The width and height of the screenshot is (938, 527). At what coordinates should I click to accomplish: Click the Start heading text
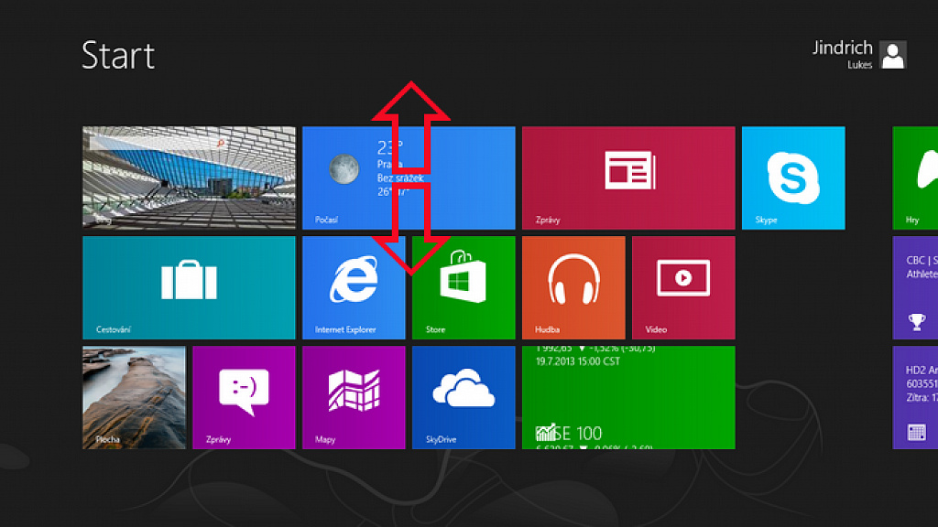(x=118, y=56)
